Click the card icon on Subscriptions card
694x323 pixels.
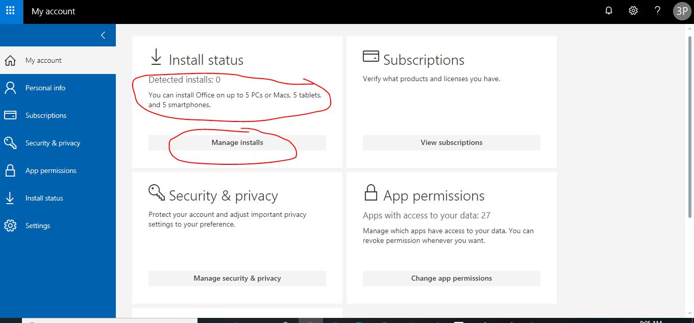point(370,56)
